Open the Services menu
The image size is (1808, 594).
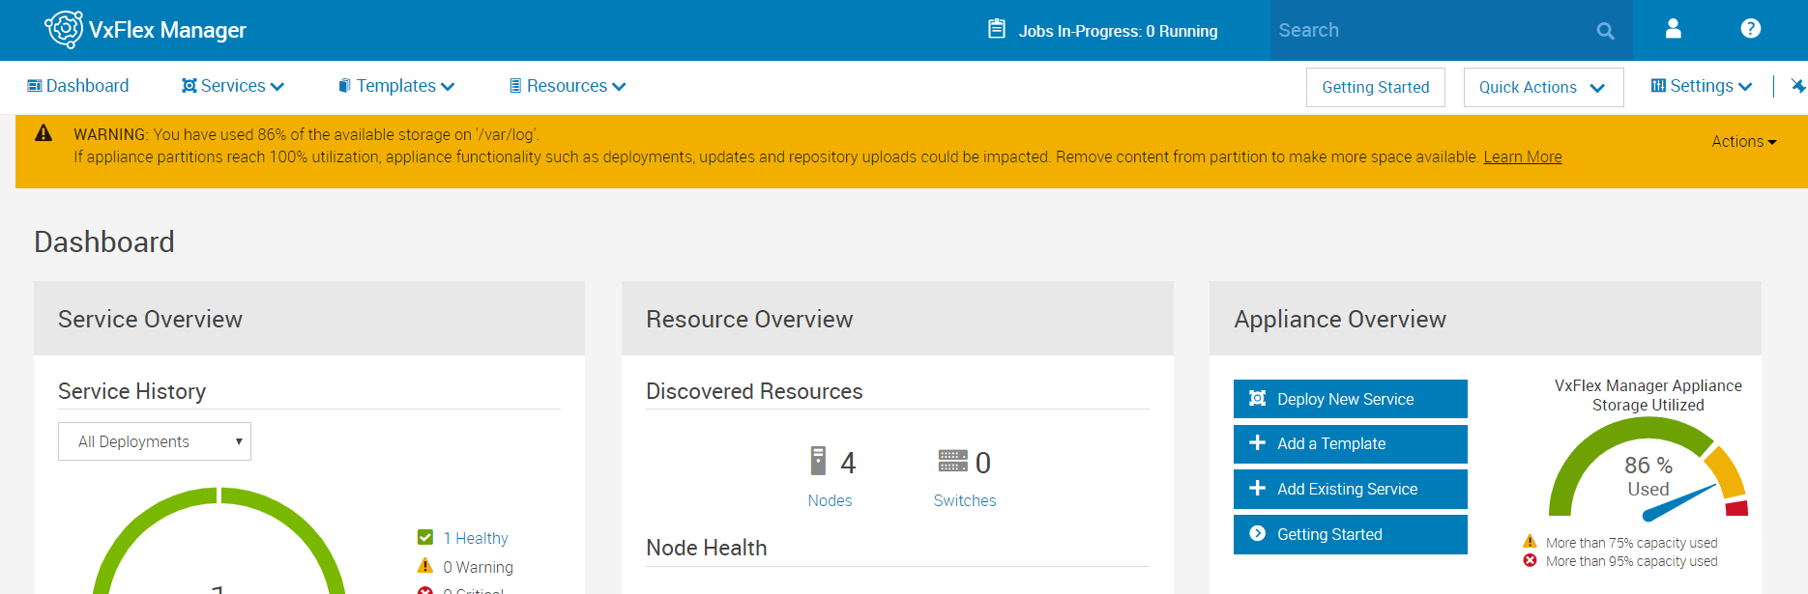(x=233, y=86)
